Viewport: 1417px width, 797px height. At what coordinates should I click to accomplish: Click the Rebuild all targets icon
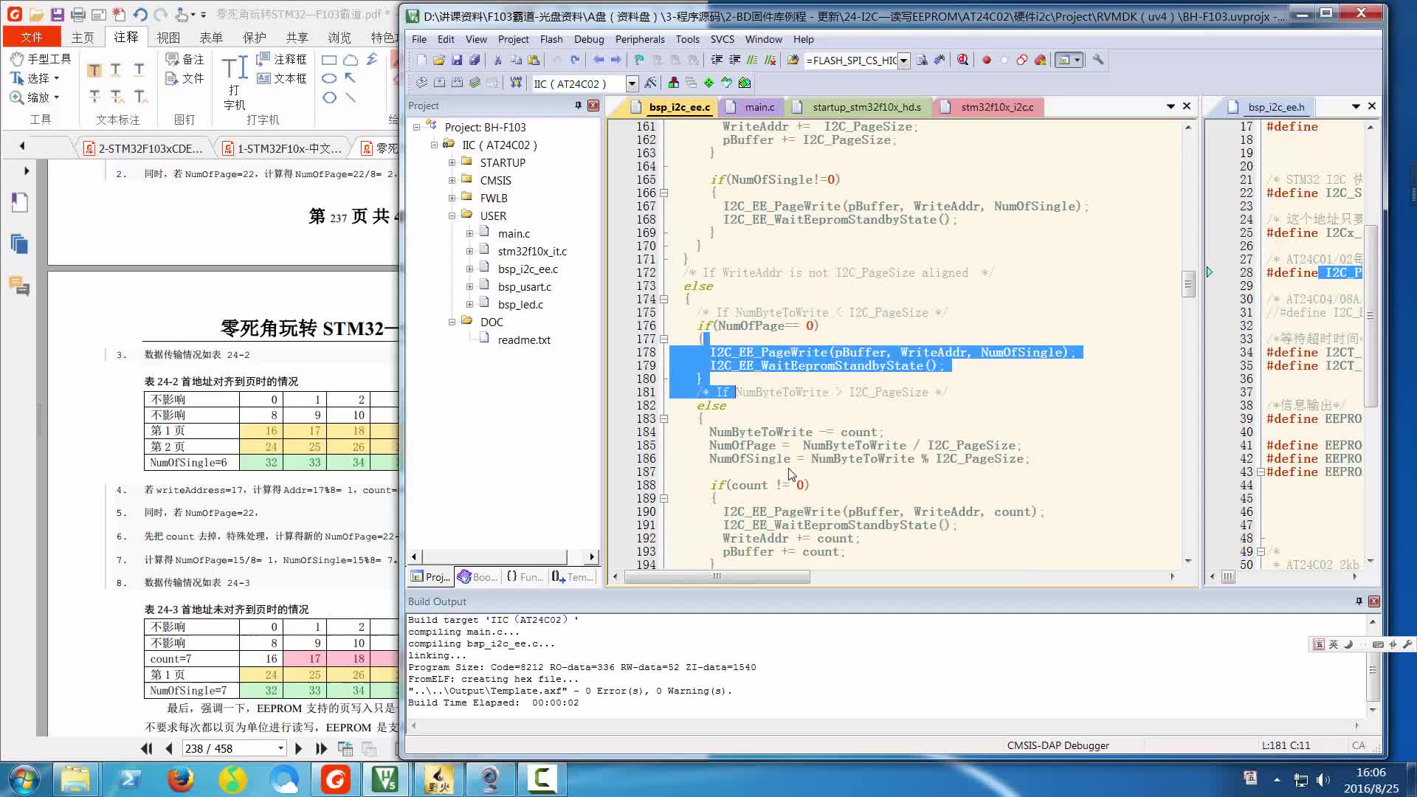pyautogui.click(x=457, y=83)
